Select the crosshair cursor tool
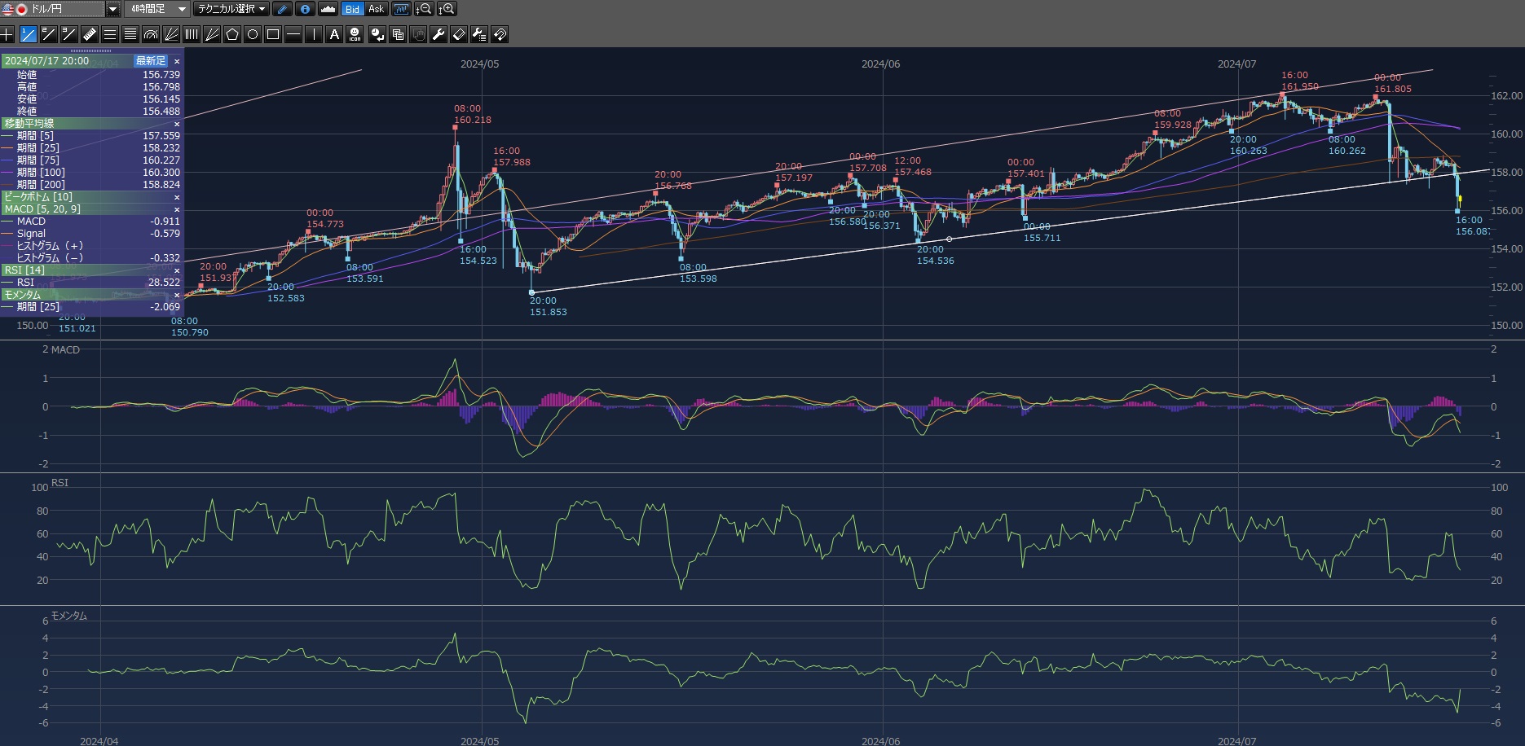 (x=7, y=34)
